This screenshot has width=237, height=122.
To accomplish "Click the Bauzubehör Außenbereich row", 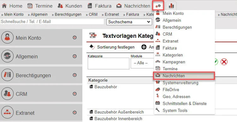I will click(119, 112).
